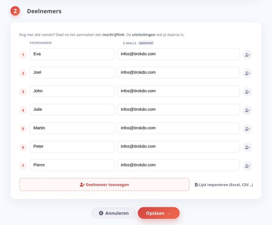
Task: Edit the first name field containing Joel
Action: (72, 73)
